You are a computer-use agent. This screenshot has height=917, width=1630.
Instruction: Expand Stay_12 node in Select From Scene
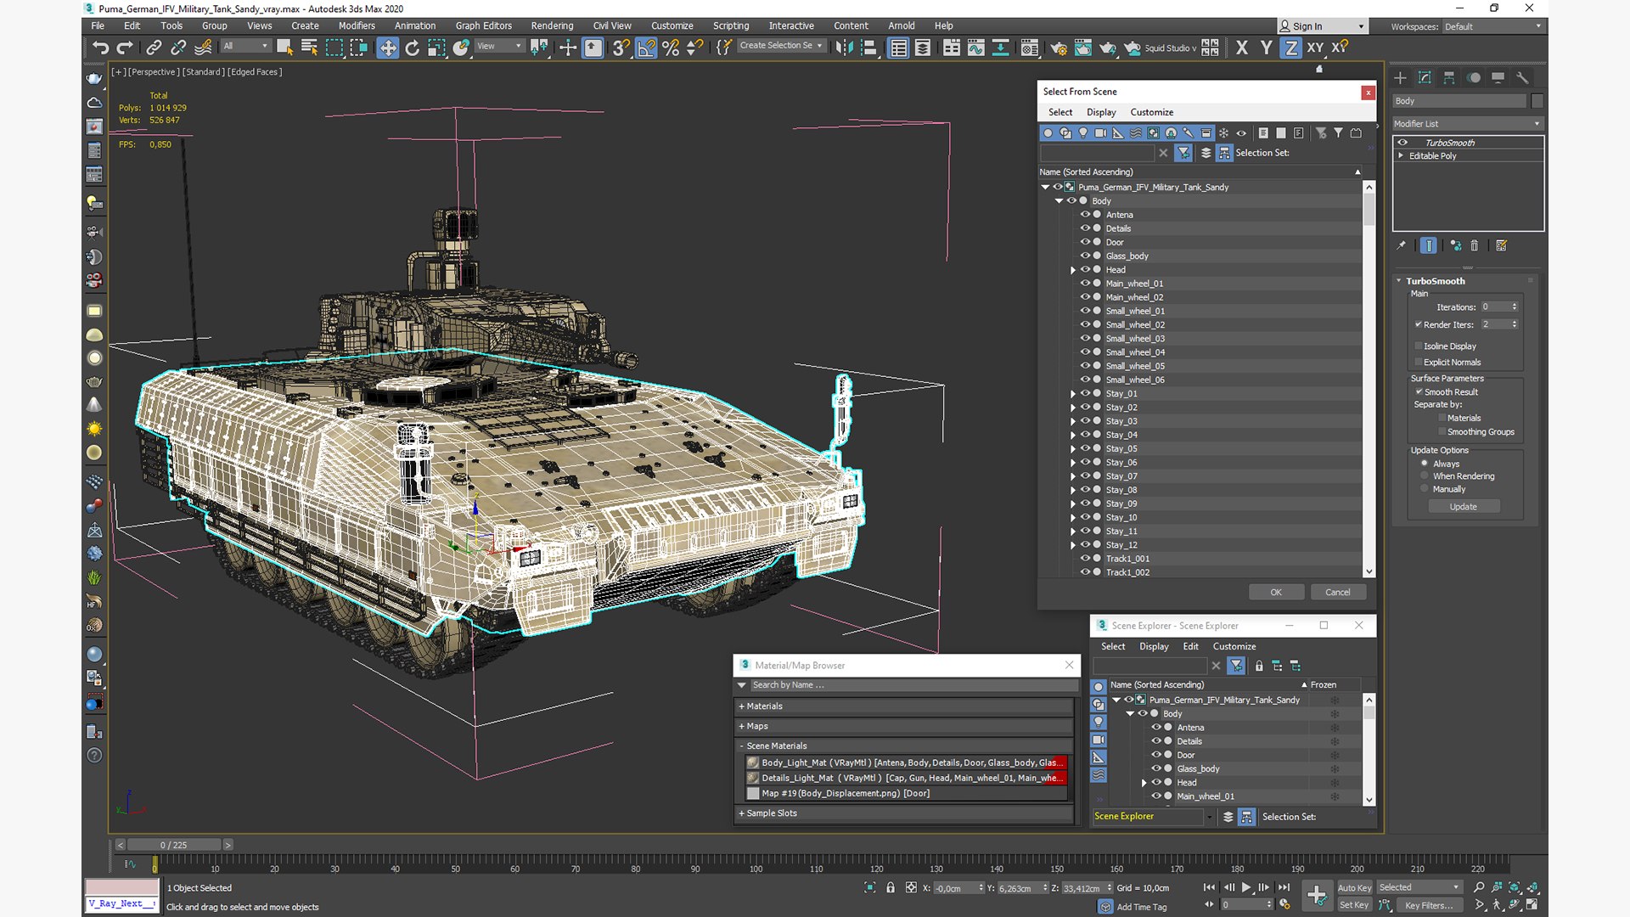click(x=1073, y=545)
